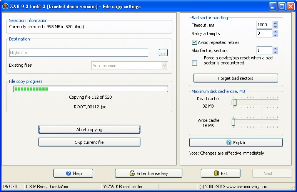Increase Timeout ms with up arrow

[x=275, y=23]
